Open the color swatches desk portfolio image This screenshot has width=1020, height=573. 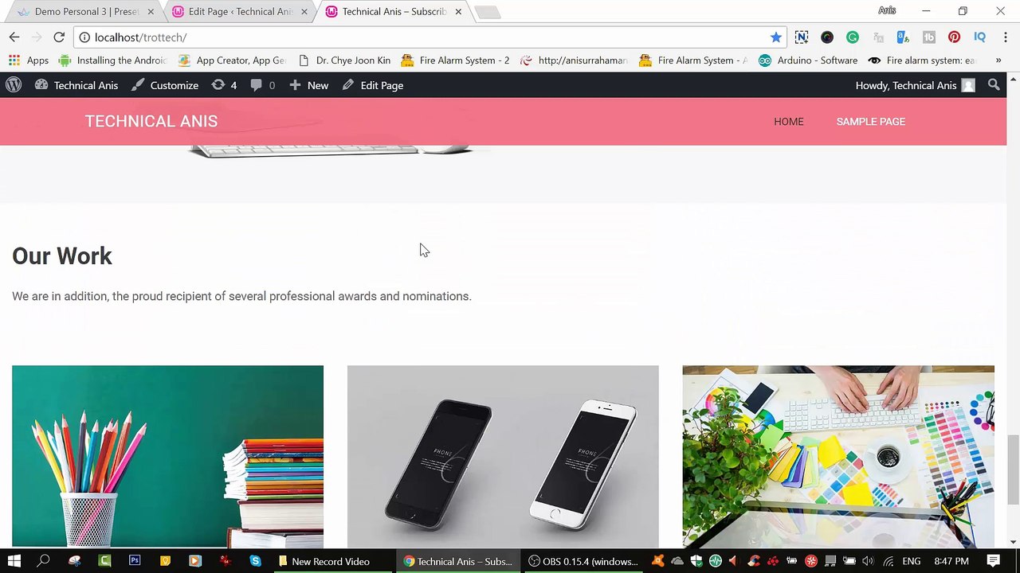(838, 457)
